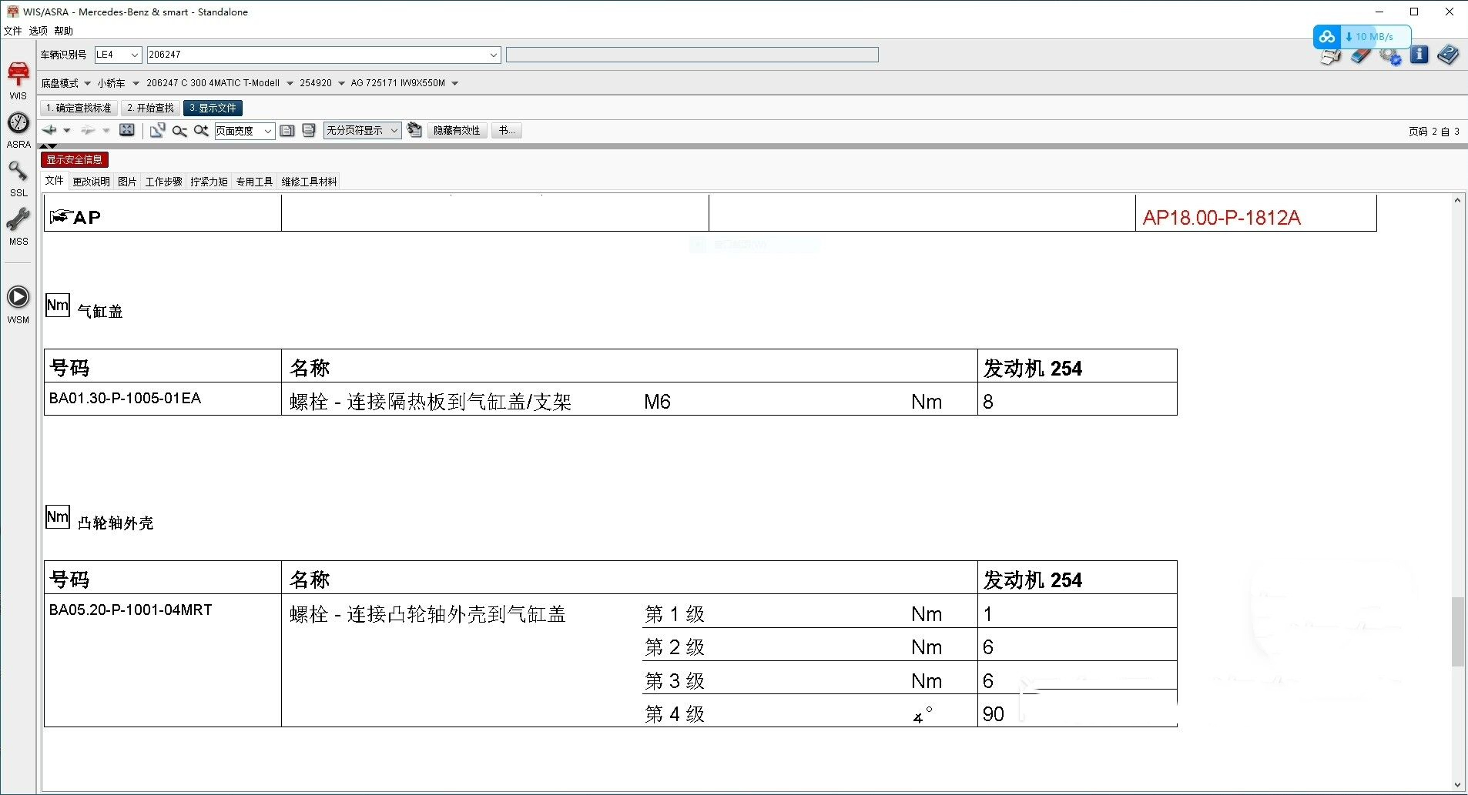1468x795 pixels.
Task: Go forward with the forward arrow
Action: (x=89, y=130)
